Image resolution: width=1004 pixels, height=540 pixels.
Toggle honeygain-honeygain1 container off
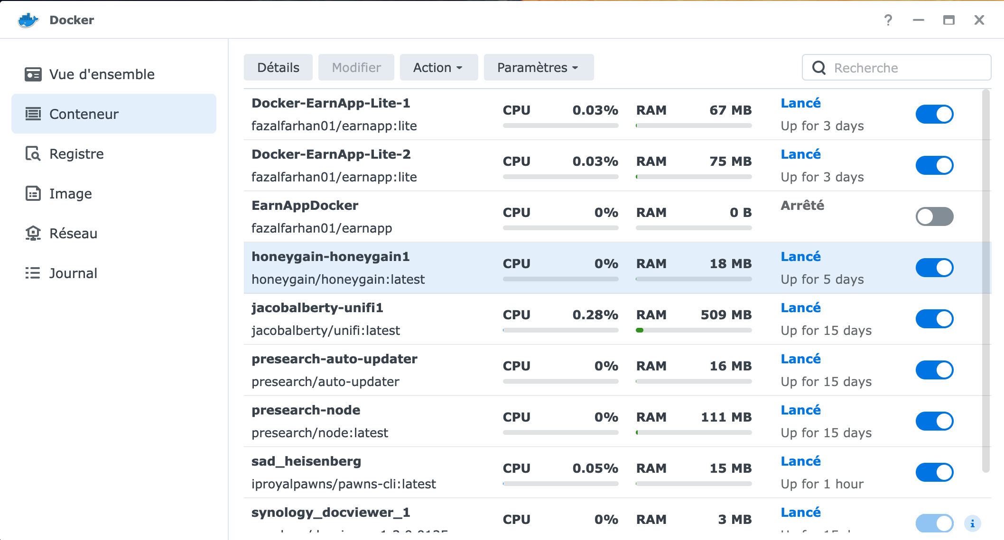coord(935,268)
